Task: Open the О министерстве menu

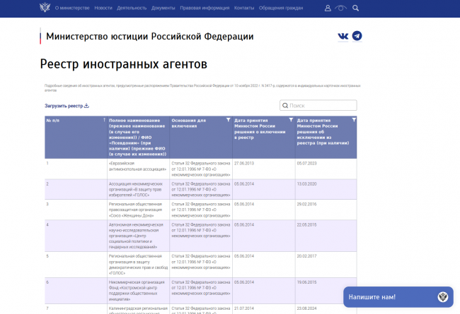Action: pos(72,8)
